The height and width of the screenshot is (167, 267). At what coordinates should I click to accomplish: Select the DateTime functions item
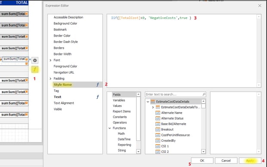(x=124, y=139)
